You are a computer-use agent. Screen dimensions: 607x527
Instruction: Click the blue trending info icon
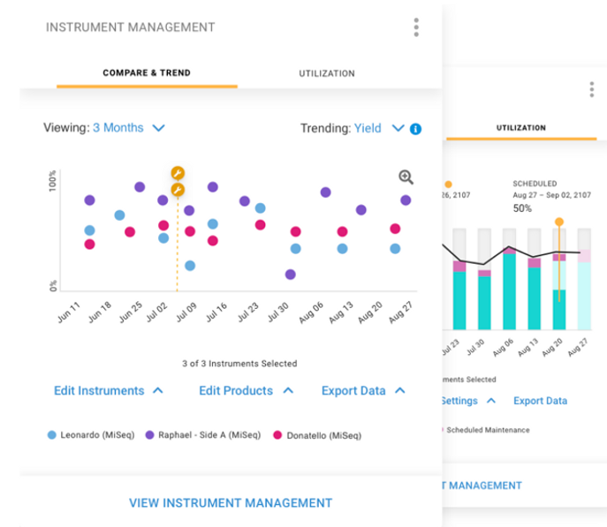416,129
